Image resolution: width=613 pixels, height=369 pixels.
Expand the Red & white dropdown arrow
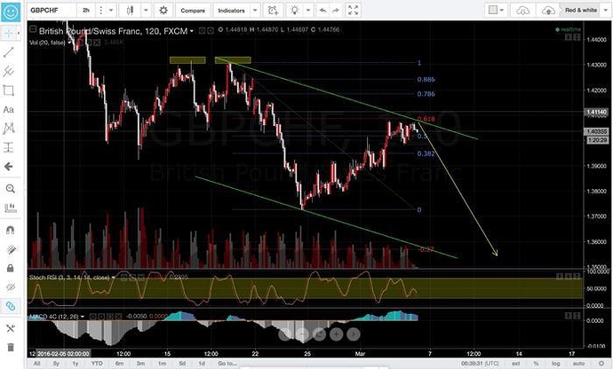coord(604,11)
